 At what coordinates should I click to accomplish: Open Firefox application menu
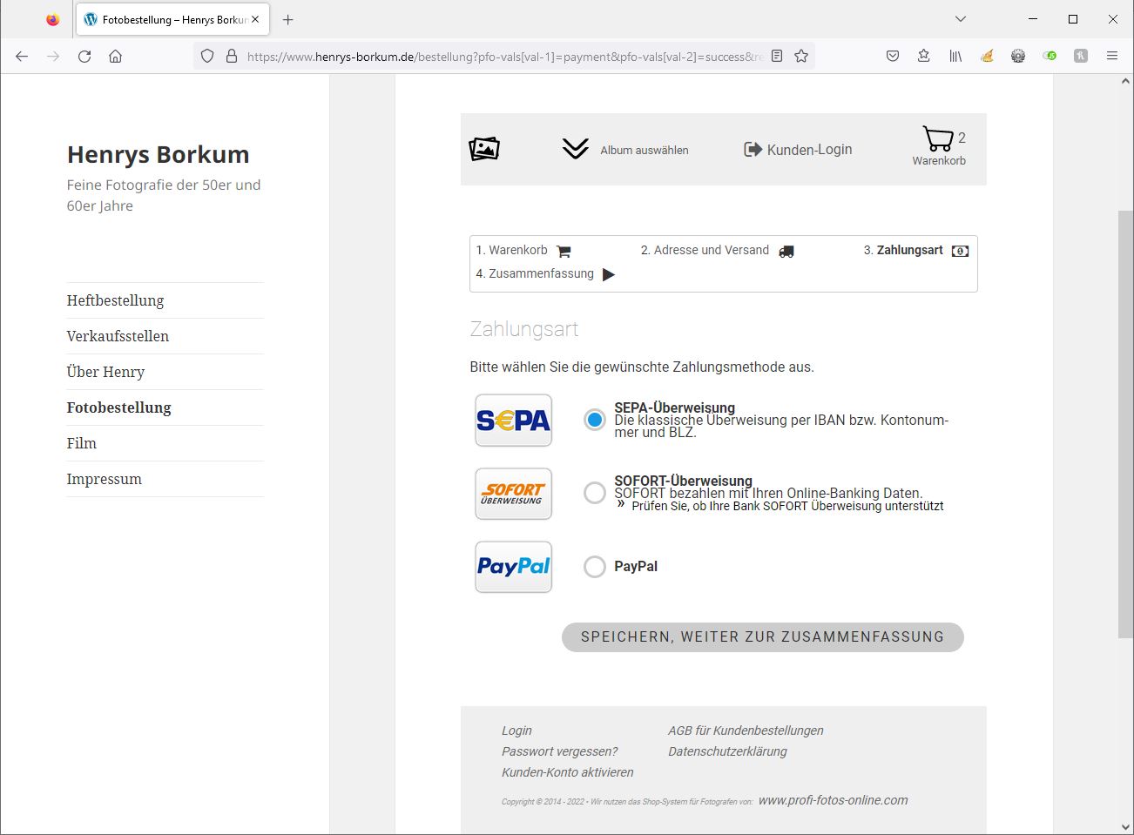click(x=1112, y=56)
